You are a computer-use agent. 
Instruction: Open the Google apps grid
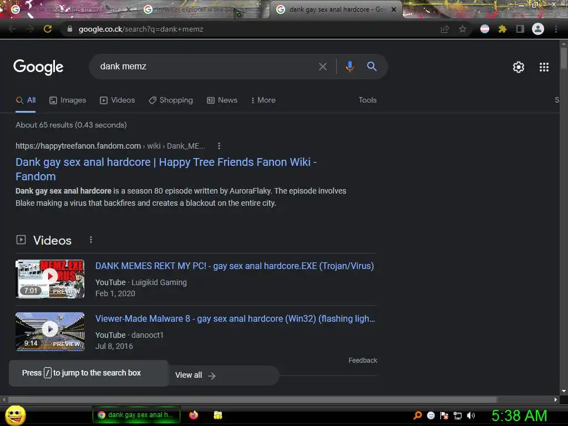tap(544, 67)
